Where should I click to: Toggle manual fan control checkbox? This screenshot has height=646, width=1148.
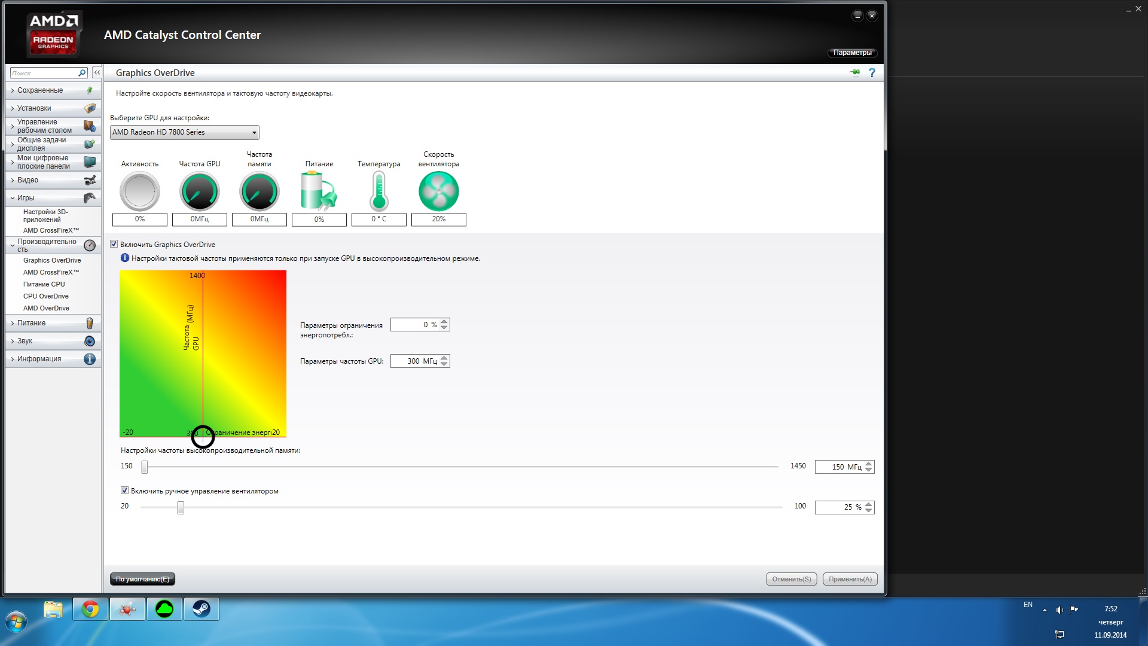click(124, 490)
